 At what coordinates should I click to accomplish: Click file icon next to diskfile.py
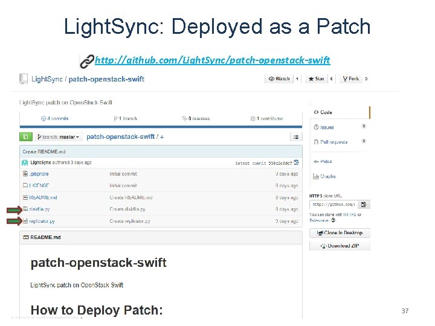25,209
